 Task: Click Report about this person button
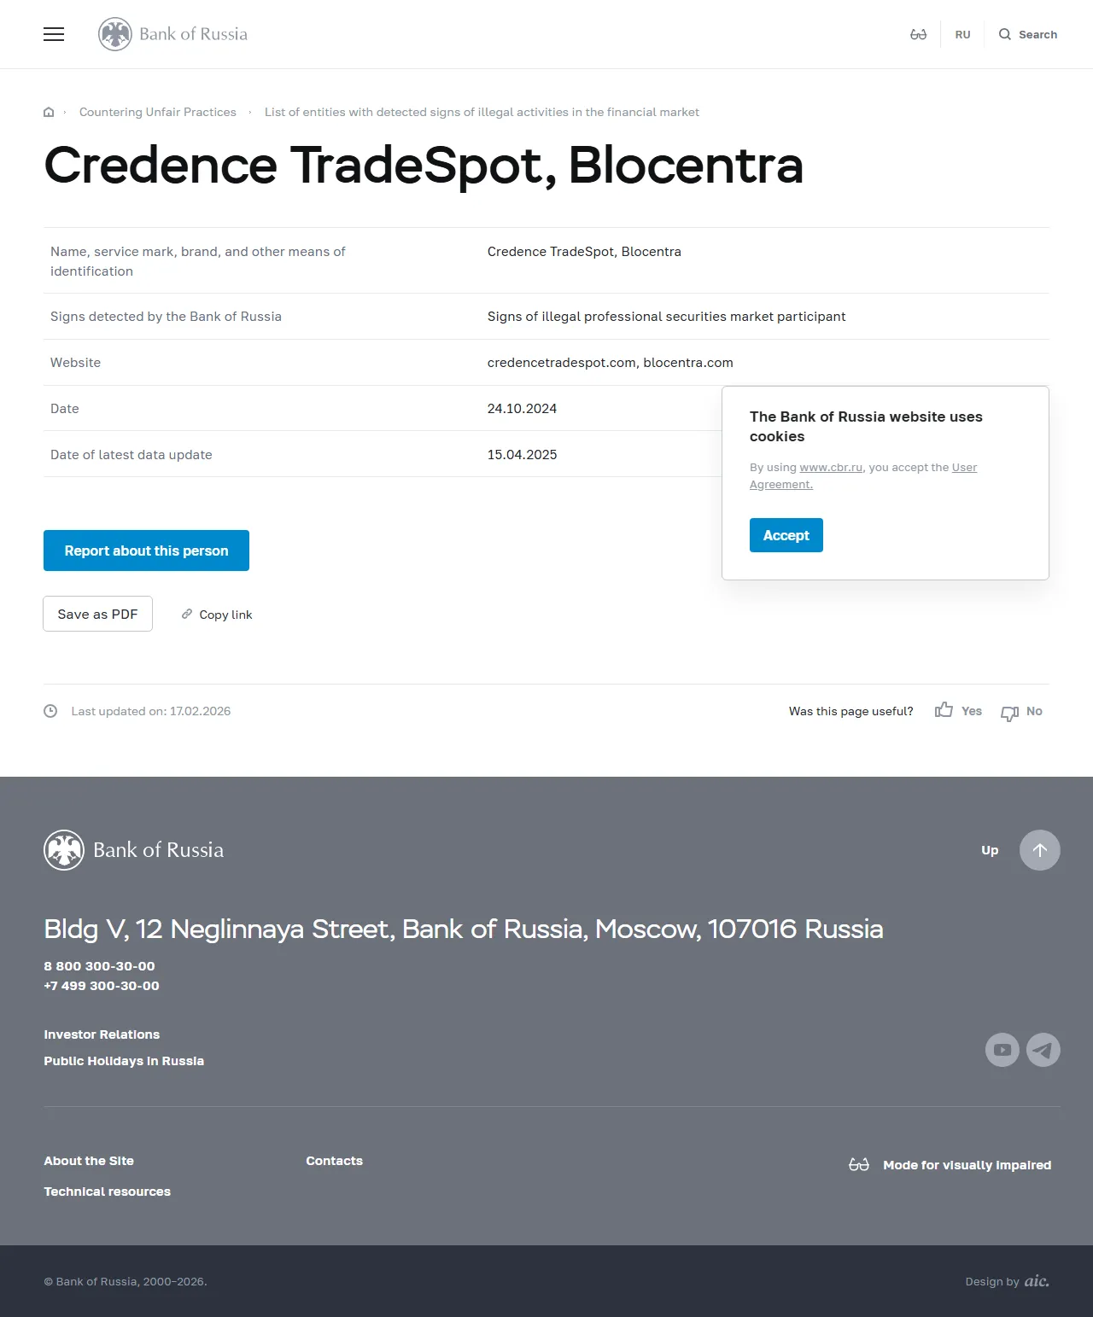146,551
